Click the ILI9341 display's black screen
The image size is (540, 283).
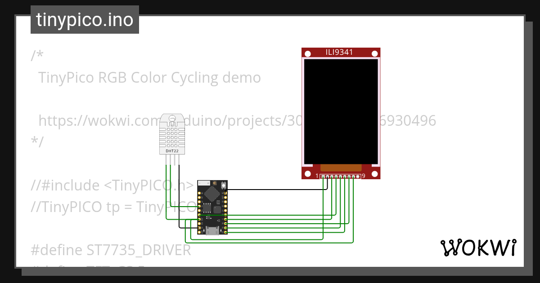[341, 111]
